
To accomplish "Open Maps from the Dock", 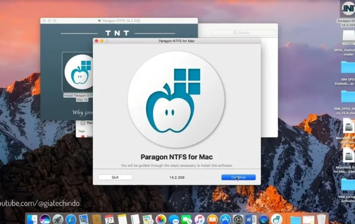I will [x=148, y=219].
